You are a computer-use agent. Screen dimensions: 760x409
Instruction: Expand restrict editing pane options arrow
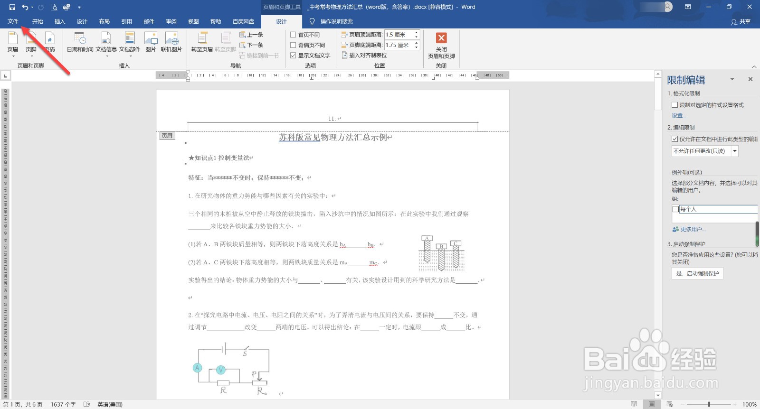(x=732, y=79)
